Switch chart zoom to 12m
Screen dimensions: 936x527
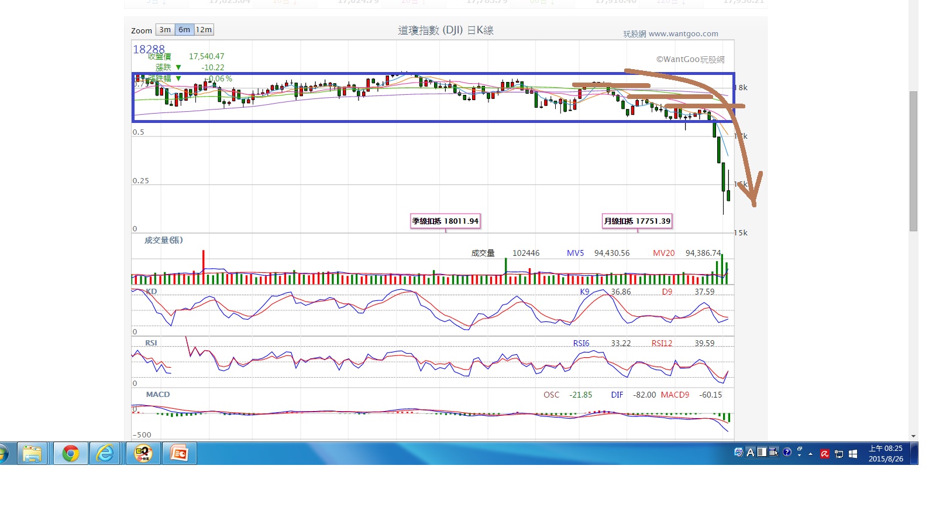(x=204, y=30)
